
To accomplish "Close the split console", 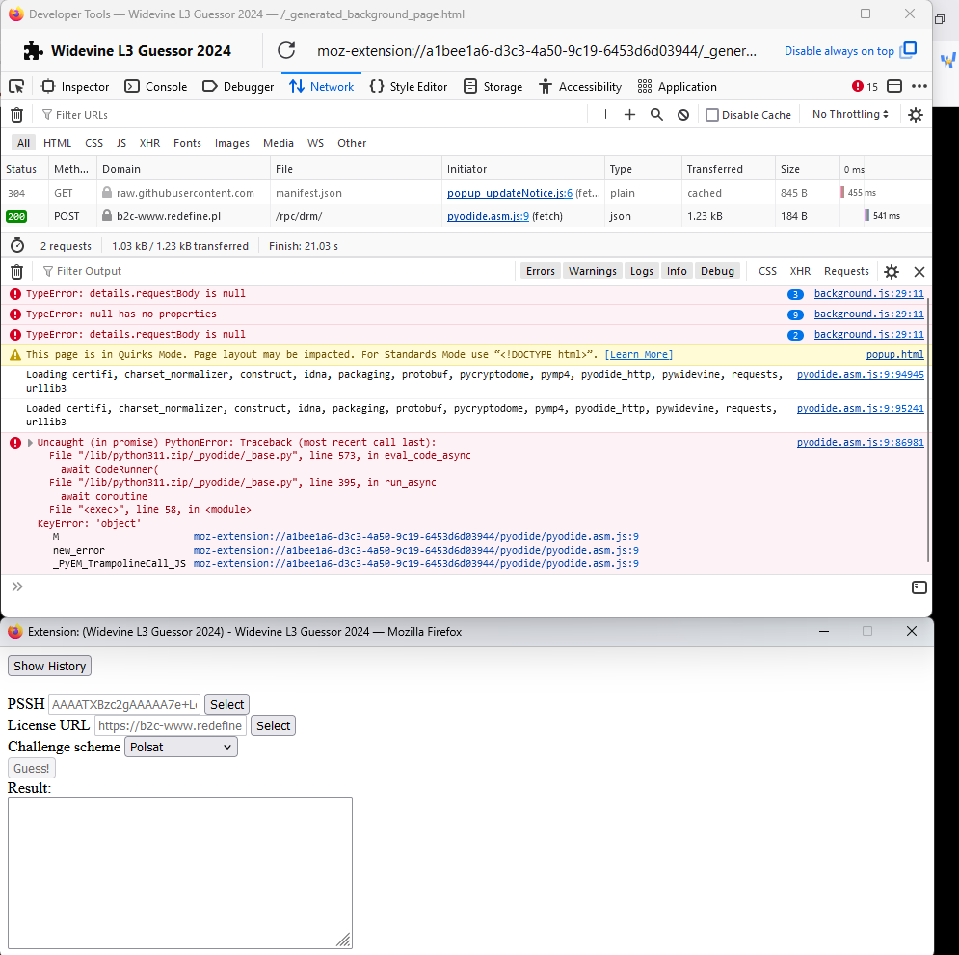I will click(x=919, y=272).
